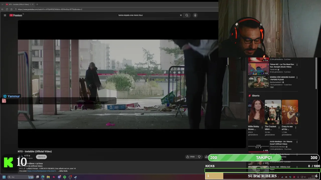Open Official Arctic Monkeys channel name
The height and width of the screenshot is (180, 321).
[x=278, y=147]
